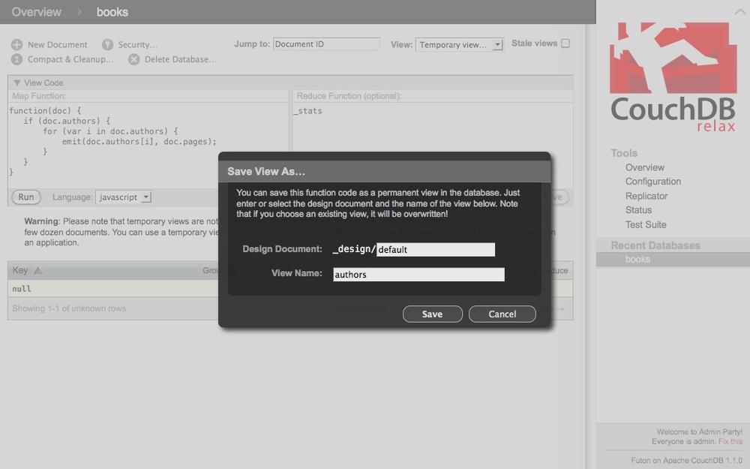
Task: Click the Recent Databases heading
Action: click(655, 245)
